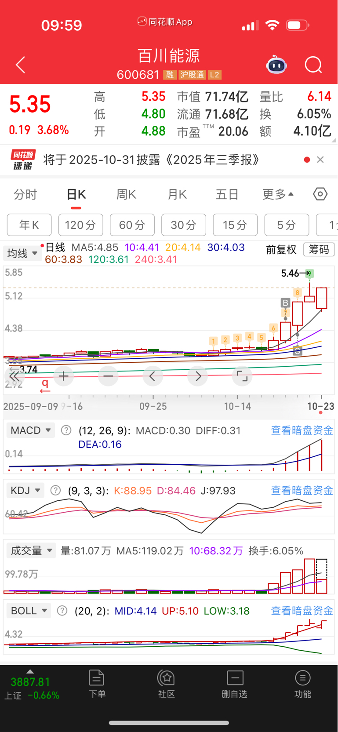The image size is (338, 732).
Task: Tap the current price 5.35
Action: click(x=30, y=105)
